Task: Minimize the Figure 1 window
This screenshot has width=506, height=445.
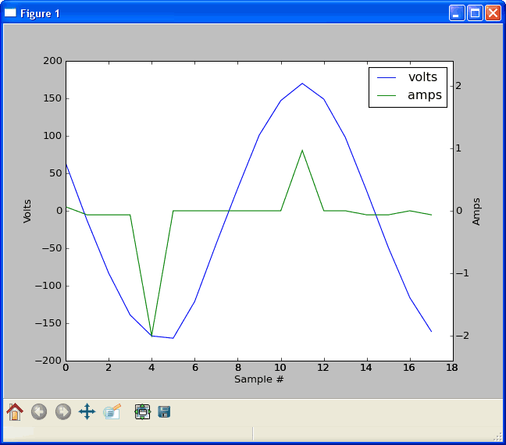Action: point(457,13)
